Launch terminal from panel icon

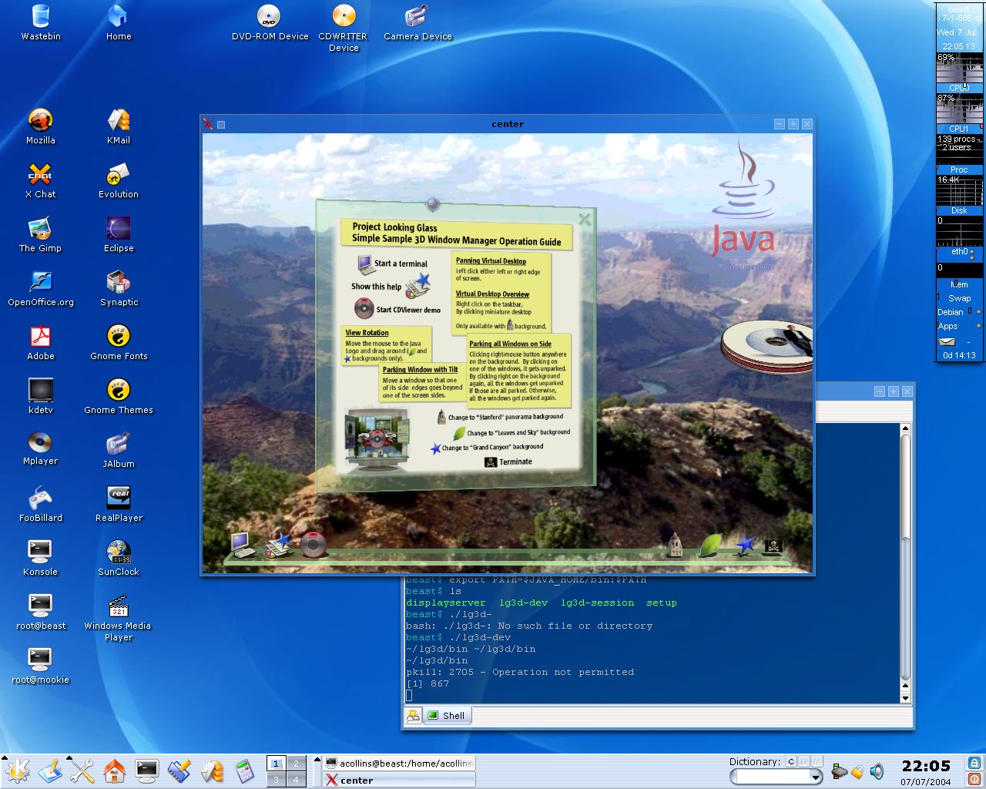[146, 771]
